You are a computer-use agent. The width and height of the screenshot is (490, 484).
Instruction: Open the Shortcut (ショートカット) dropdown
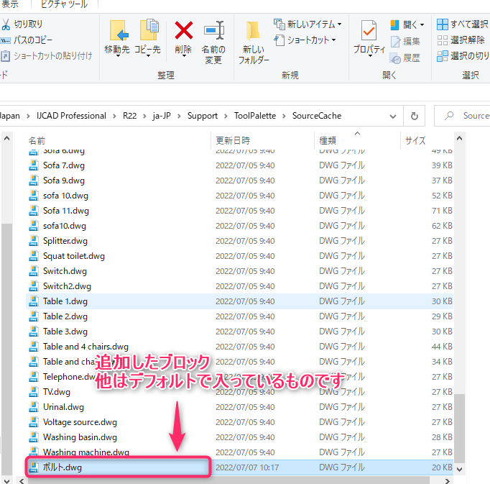point(305,40)
